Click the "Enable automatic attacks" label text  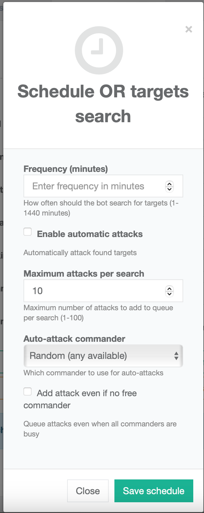pos(90,234)
